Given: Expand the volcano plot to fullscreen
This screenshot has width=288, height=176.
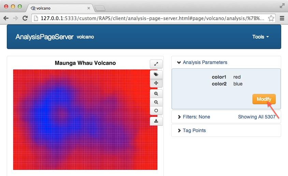Looking at the screenshot, I should (x=156, y=64).
